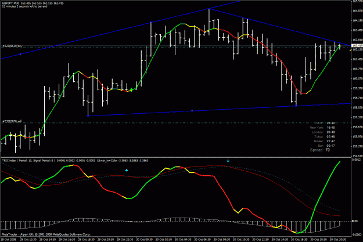Click the 160.070 price axis label
The height and width of the screenshot is (242, 363).
[x=357, y=78]
